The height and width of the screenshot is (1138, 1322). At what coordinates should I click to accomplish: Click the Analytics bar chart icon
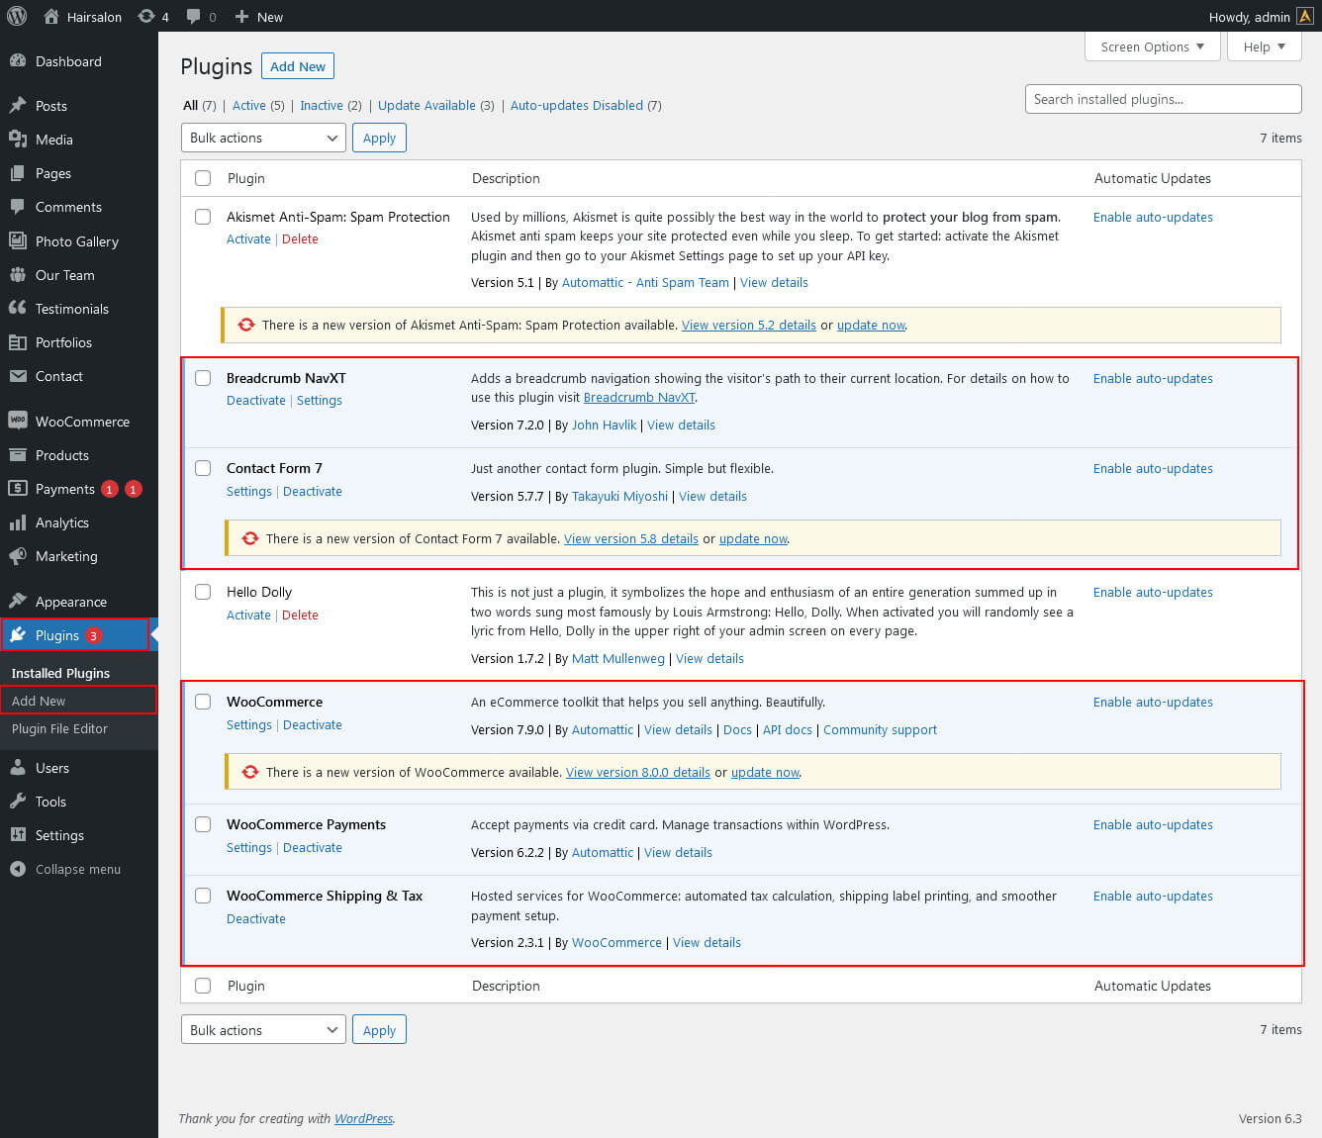[x=18, y=522]
